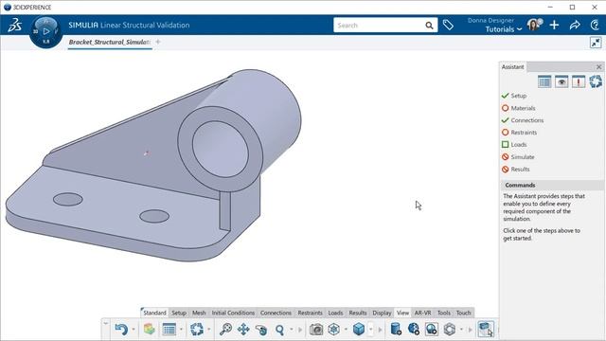Viewport: 606px width, 341px height.
Task: Select the View tab
Action: point(402,313)
